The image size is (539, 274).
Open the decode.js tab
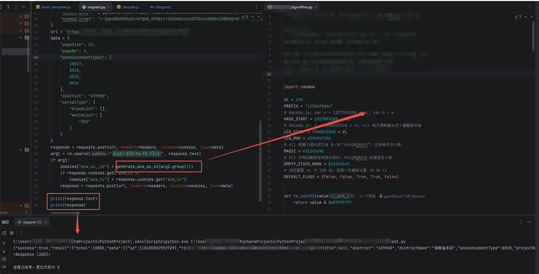tap(128, 7)
